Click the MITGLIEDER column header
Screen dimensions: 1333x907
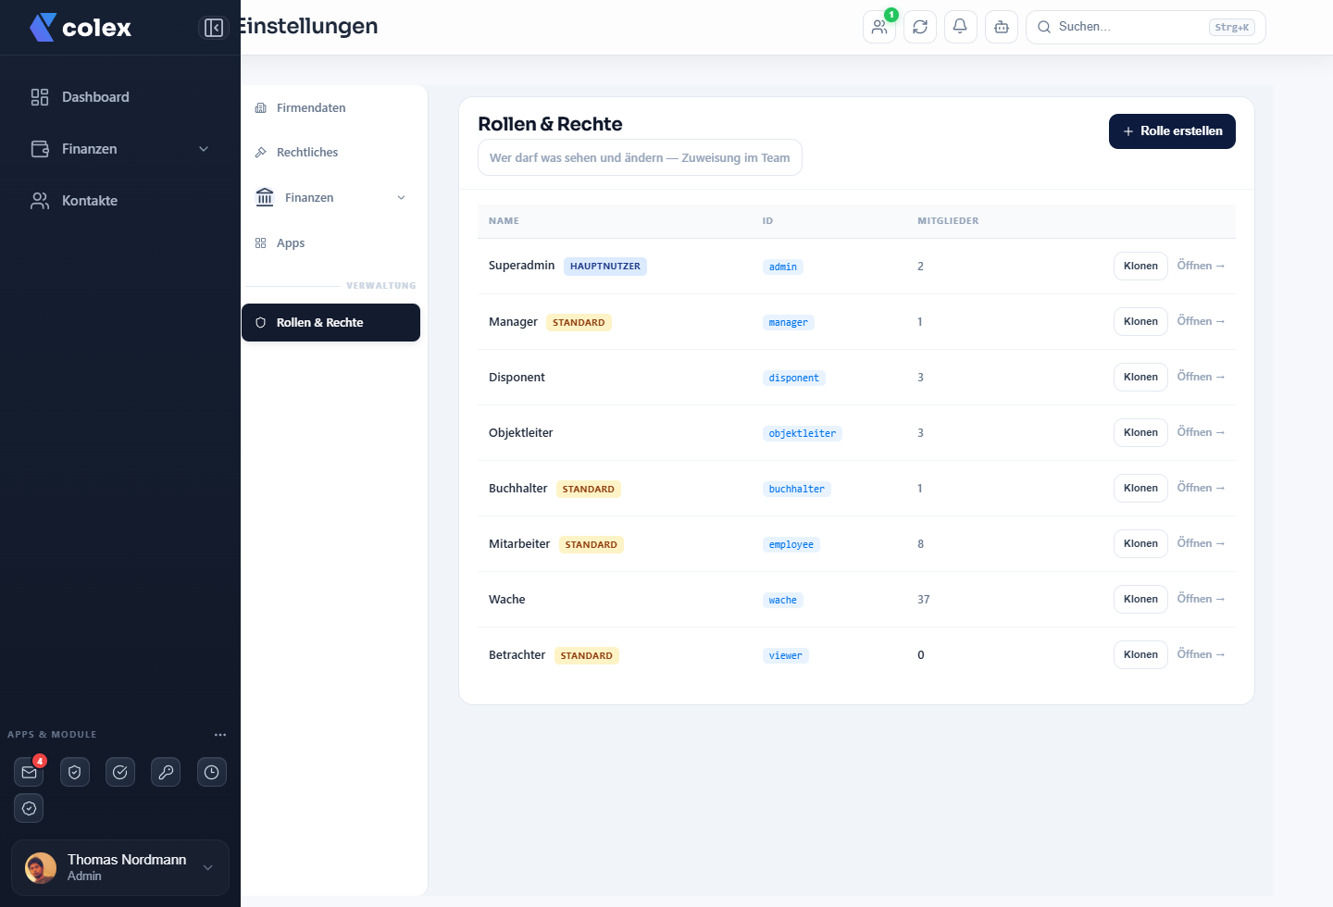[948, 221]
